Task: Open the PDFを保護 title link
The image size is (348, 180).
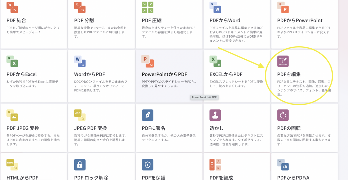Action: pos(153,178)
